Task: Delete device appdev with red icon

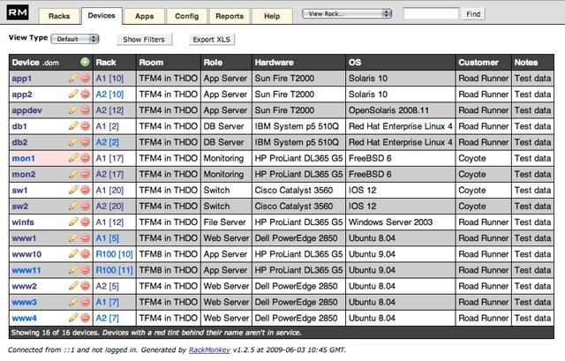Action: (x=86, y=109)
